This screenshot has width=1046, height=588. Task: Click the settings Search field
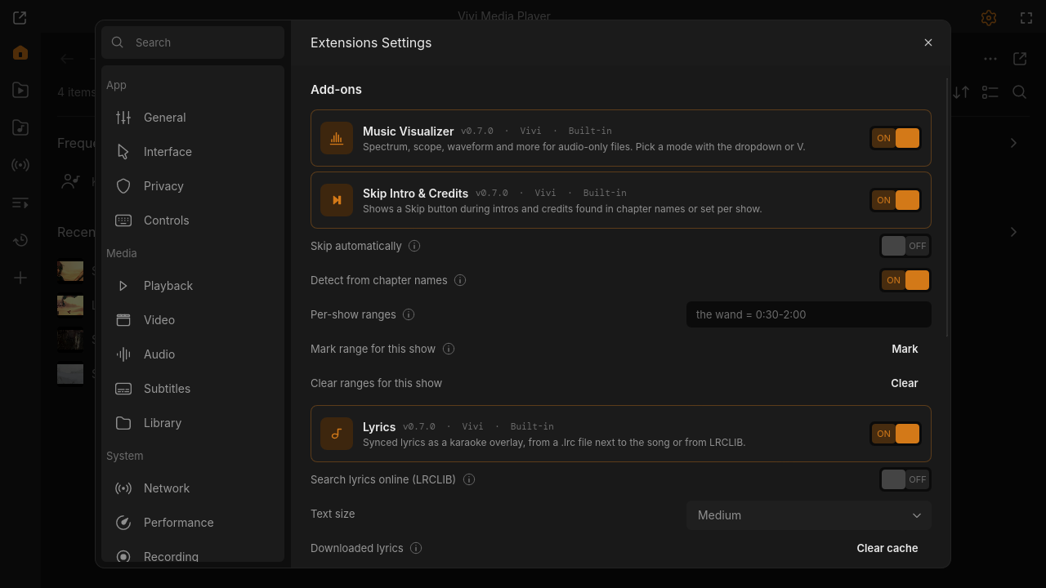point(193,42)
